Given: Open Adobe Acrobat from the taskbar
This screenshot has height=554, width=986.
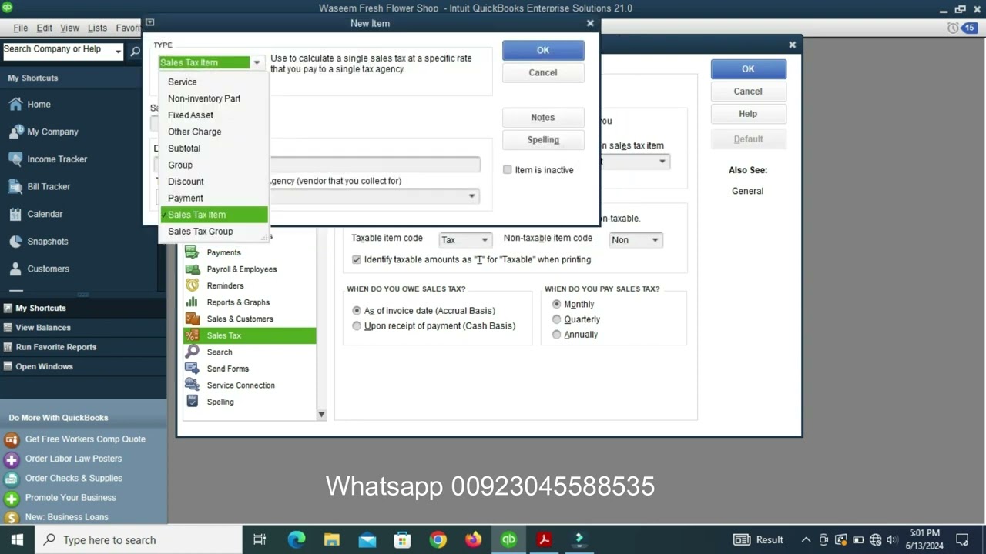Looking at the screenshot, I should click(544, 539).
